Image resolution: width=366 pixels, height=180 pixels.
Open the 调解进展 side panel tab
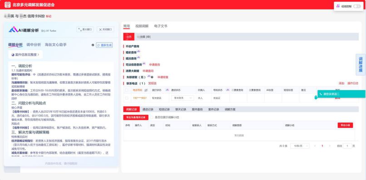[x=361, y=65]
